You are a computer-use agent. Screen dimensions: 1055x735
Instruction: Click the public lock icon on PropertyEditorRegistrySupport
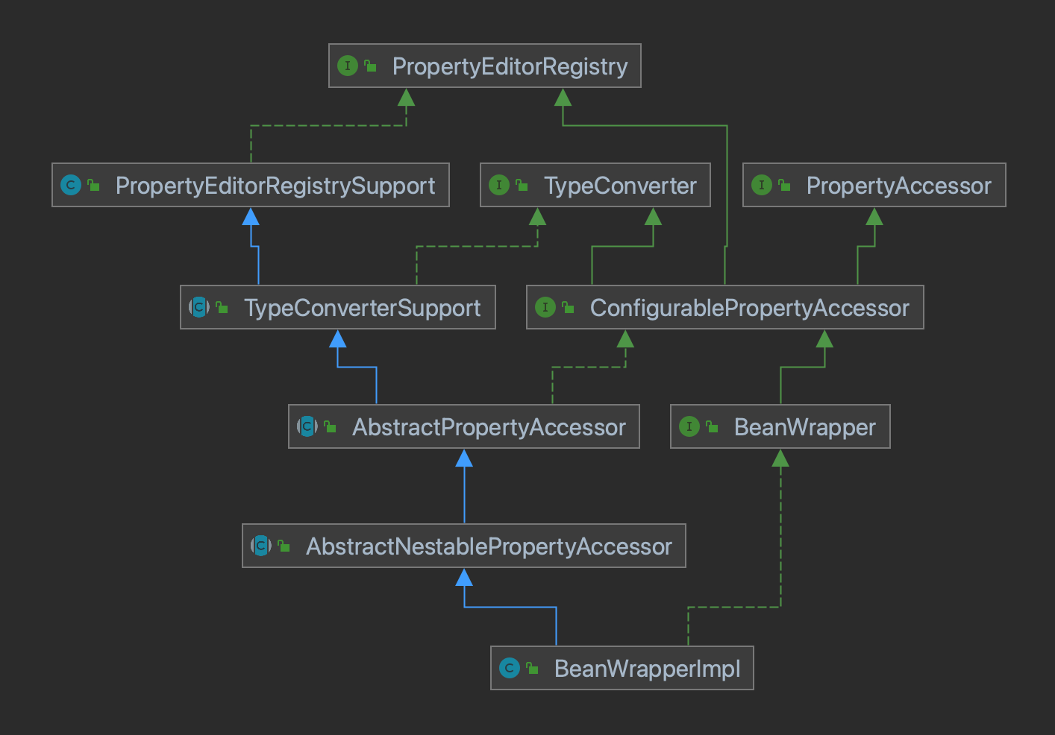click(x=93, y=186)
